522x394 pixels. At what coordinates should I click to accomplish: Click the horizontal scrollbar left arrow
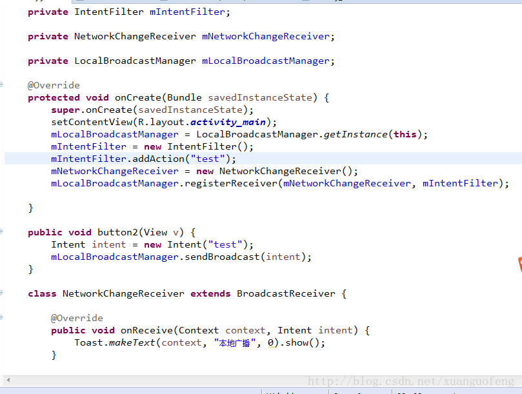click(7, 381)
